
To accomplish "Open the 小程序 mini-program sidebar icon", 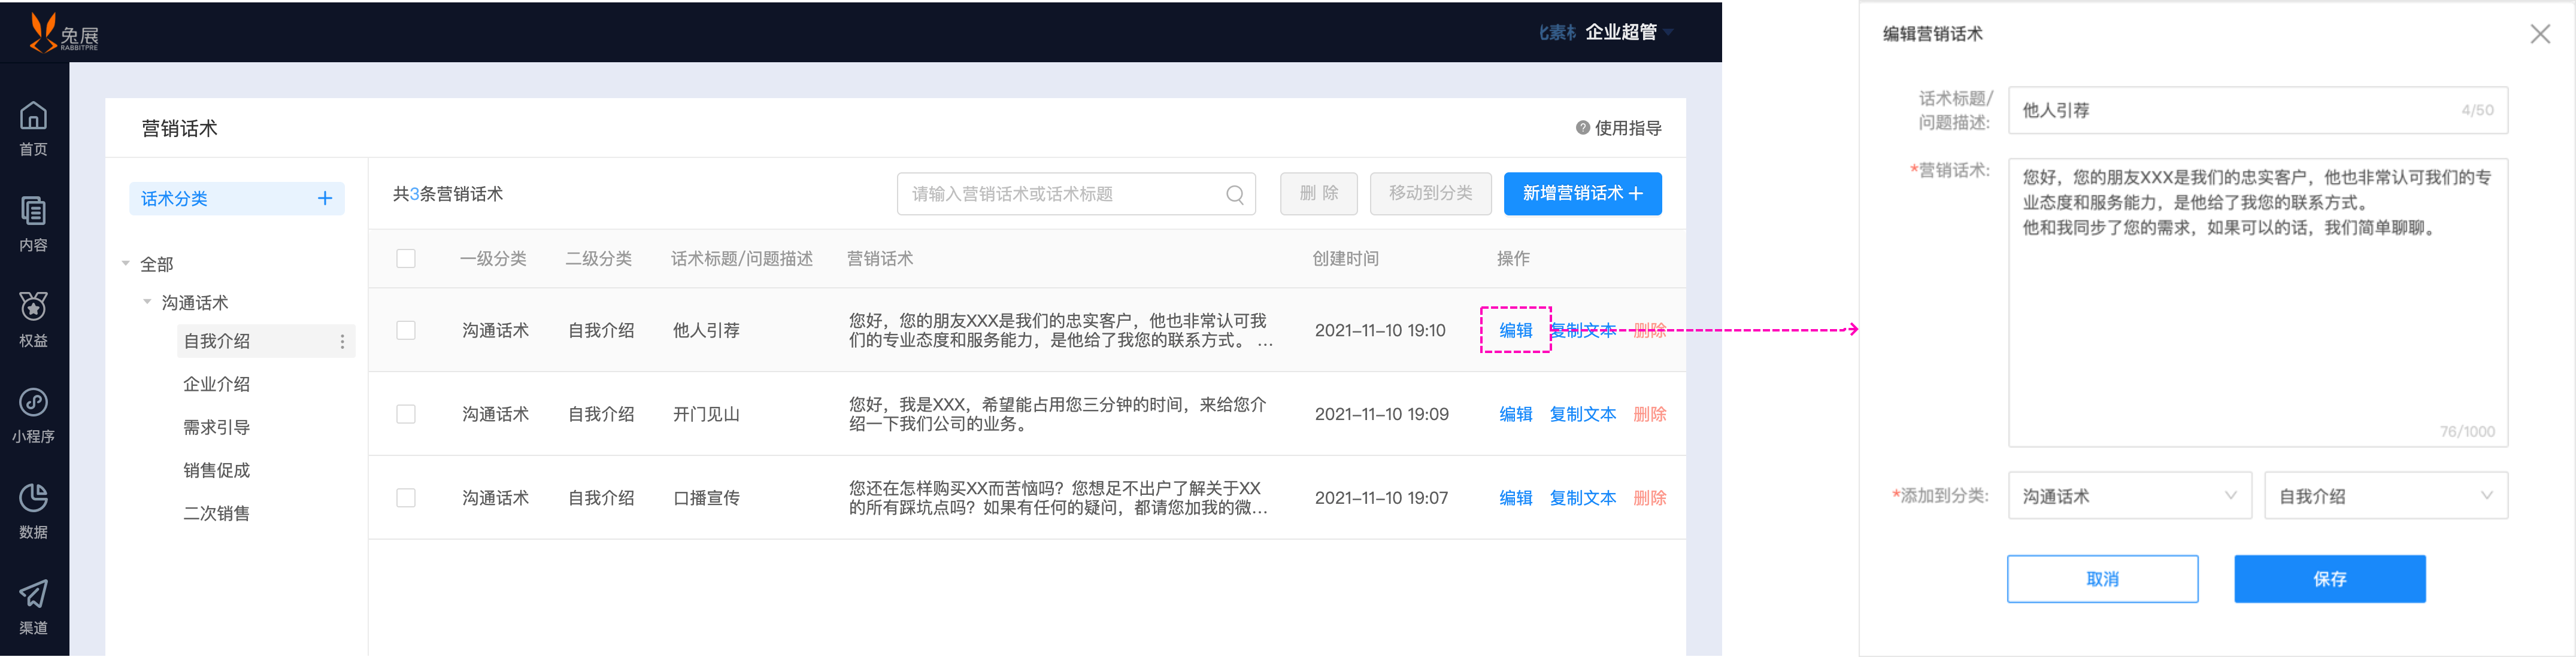I will 33,416.
